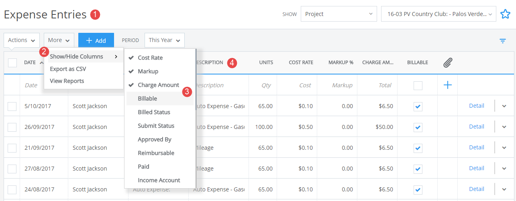Sort by the Cost Rate column header
The width and height of the screenshot is (516, 201).
coord(301,62)
